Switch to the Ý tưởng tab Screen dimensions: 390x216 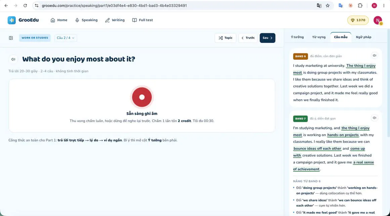[297, 37]
